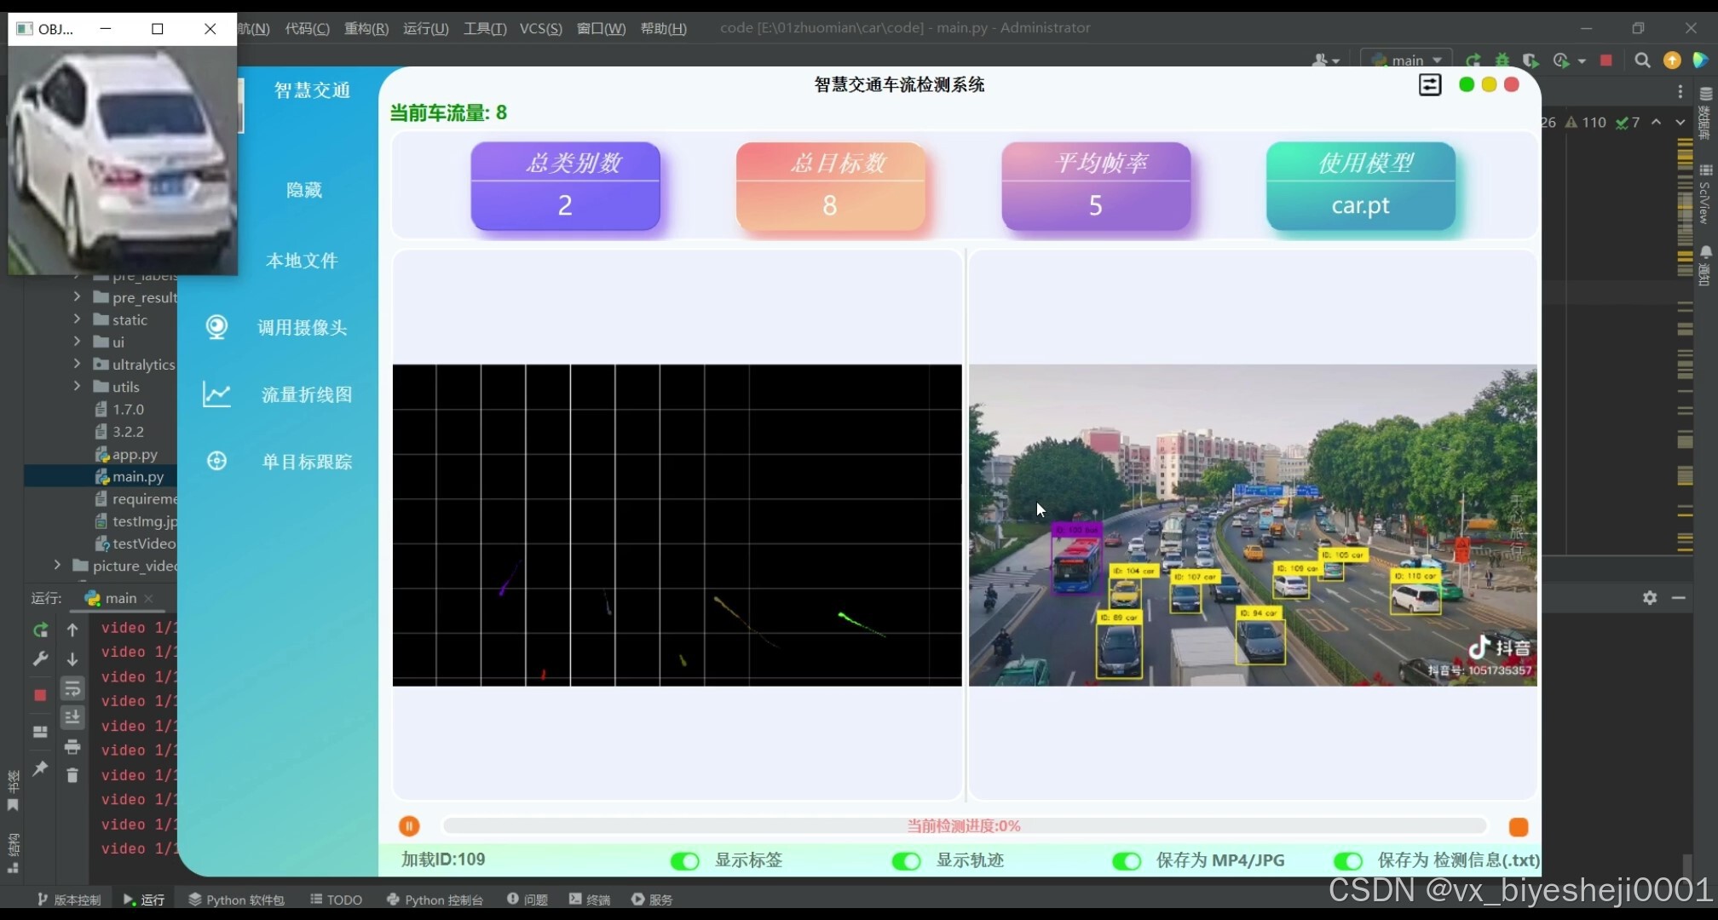This screenshot has height=920, width=1718.
Task: Open Search Everywhere magnifier in PyCharm
Action: coord(1642,60)
